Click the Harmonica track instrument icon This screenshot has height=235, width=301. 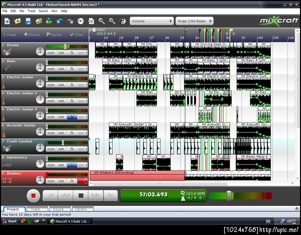point(7,165)
